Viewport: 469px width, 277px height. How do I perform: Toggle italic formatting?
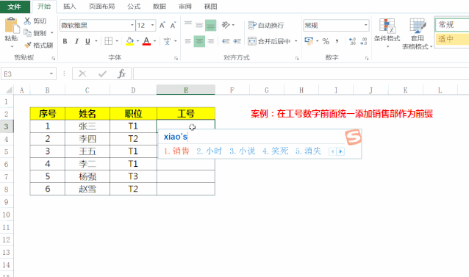point(76,41)
